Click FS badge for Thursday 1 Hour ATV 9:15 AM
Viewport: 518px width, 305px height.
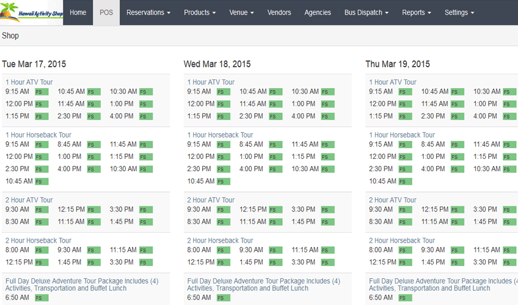[x=406, y=92]
